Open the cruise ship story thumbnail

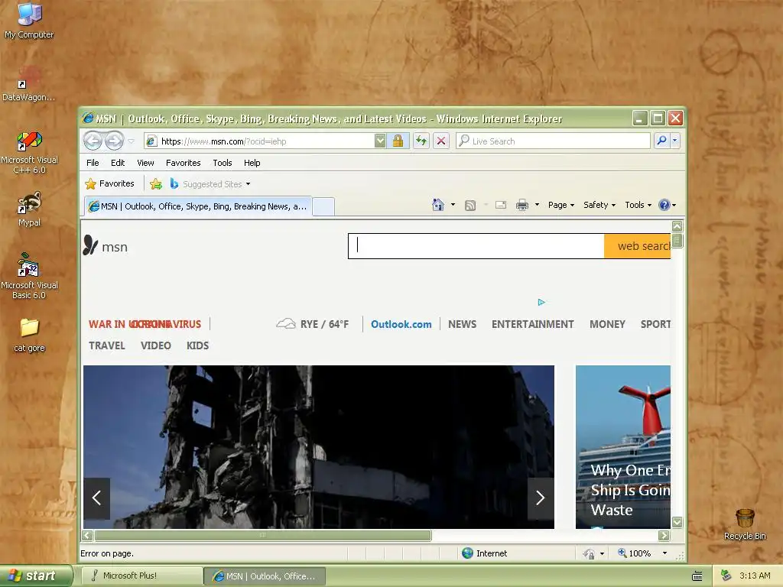[x=622, y=446]
